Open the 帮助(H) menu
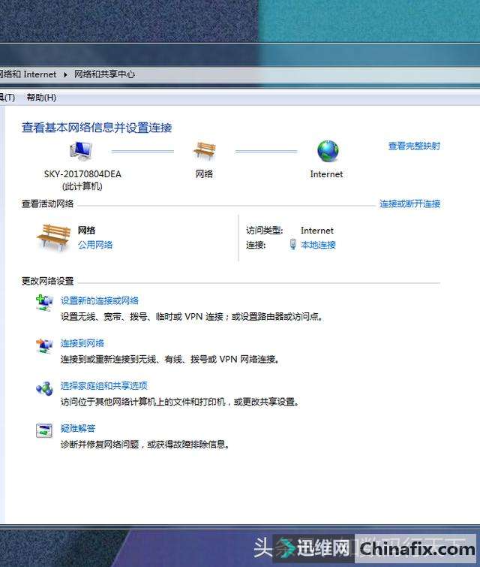Image resolution: width=480 pixels, height=567 pixels. (x=41, y=98)
